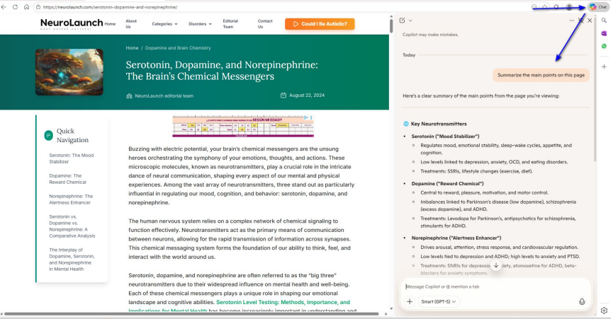
Task: Open the Smart (GPT-5) model selector
Action: (x=438, y=301)
